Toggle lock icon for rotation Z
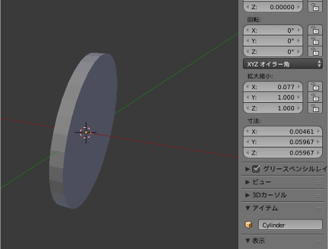The width and height of the screenshot is (328, 249). pyautogui.click(x=315, y=52)
